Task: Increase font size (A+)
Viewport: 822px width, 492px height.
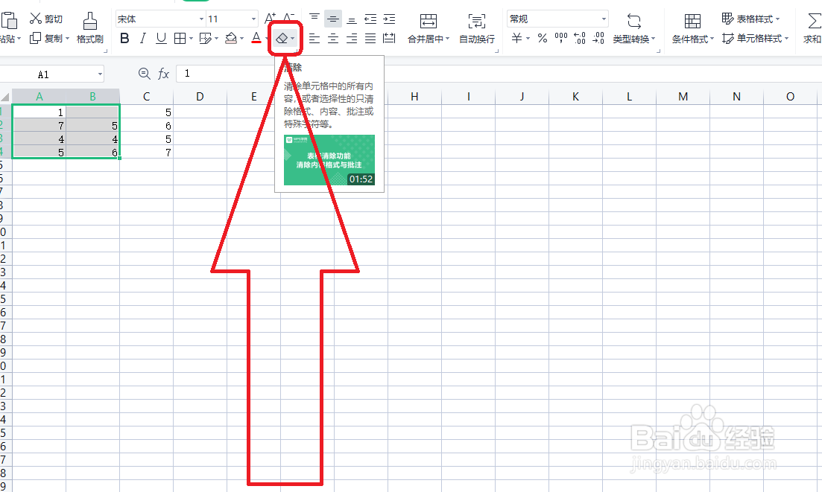Action: (271, 19)
